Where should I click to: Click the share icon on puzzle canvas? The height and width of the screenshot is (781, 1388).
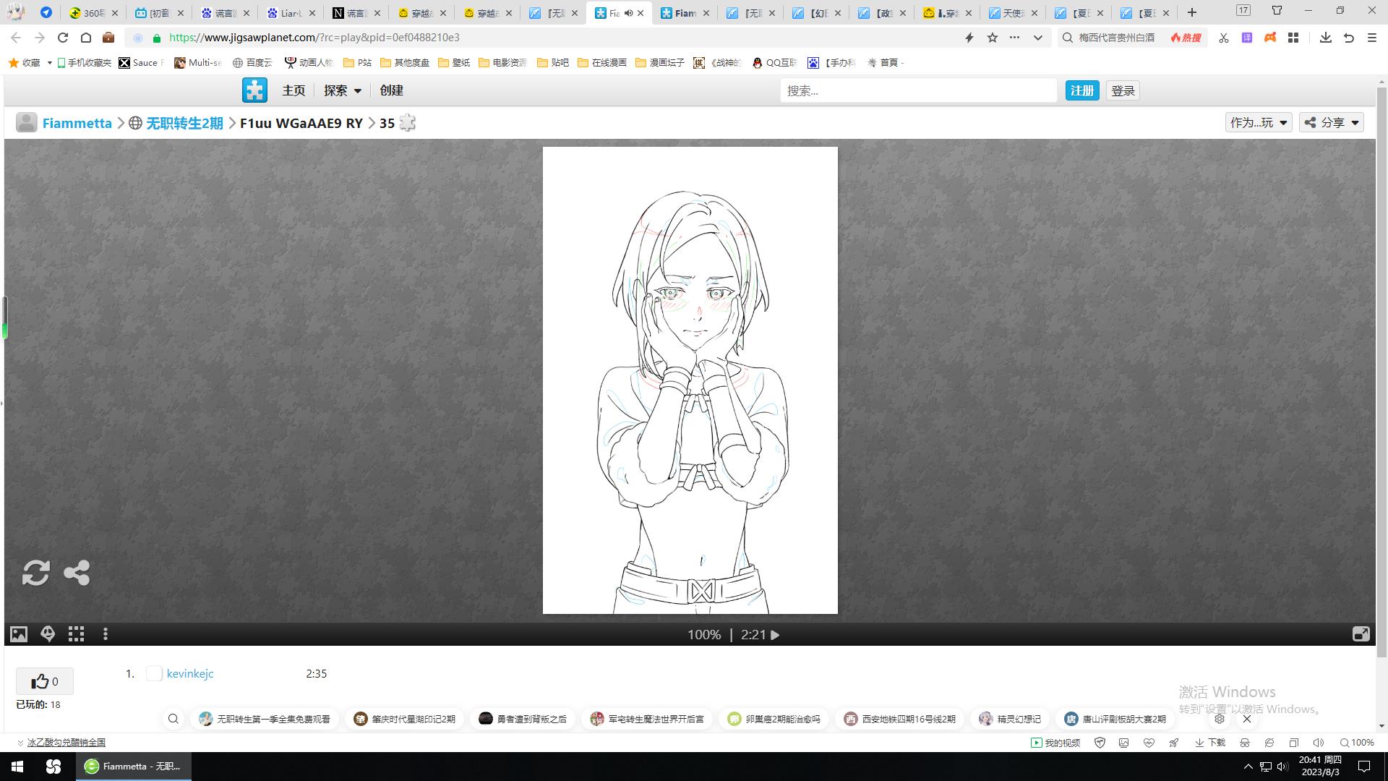coord(77,573)
